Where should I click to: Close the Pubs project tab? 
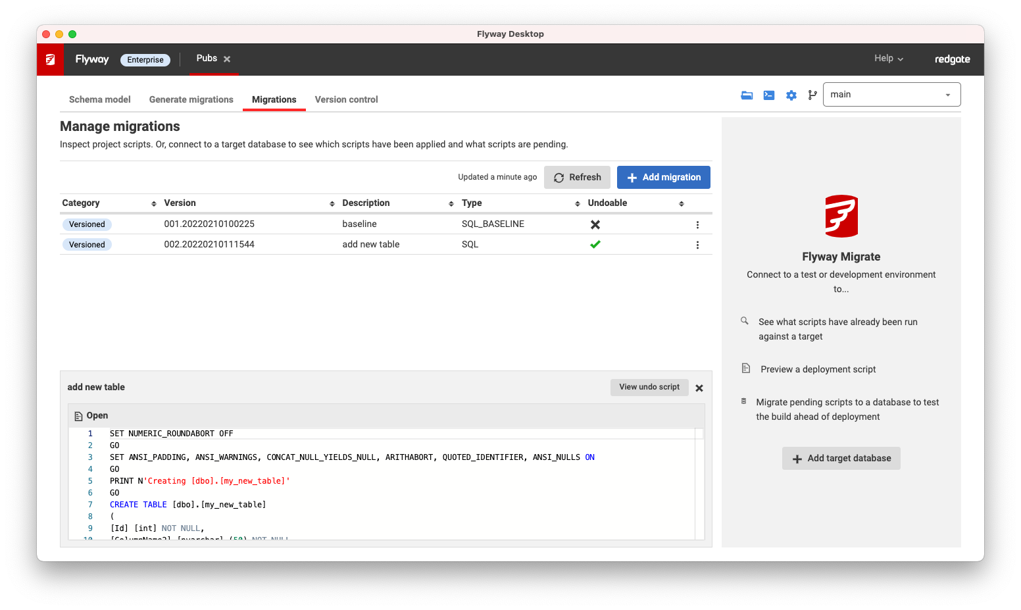227,59
